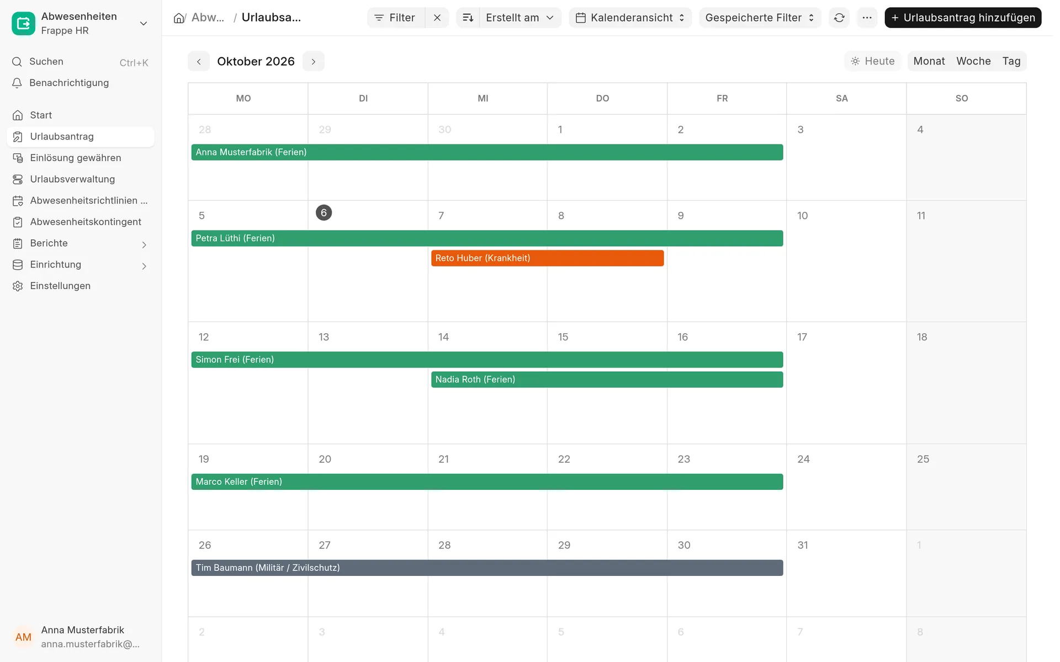This screenshot has height=662, width=1060.
Task: Open the Abwesenheiten workspace switcher chevron
Action: (144, 23)
